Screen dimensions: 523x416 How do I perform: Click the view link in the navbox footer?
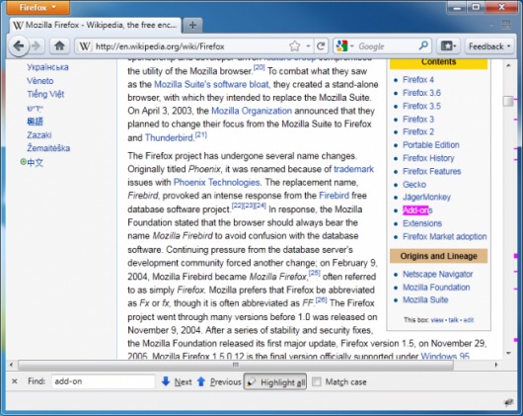coord(437,320)
